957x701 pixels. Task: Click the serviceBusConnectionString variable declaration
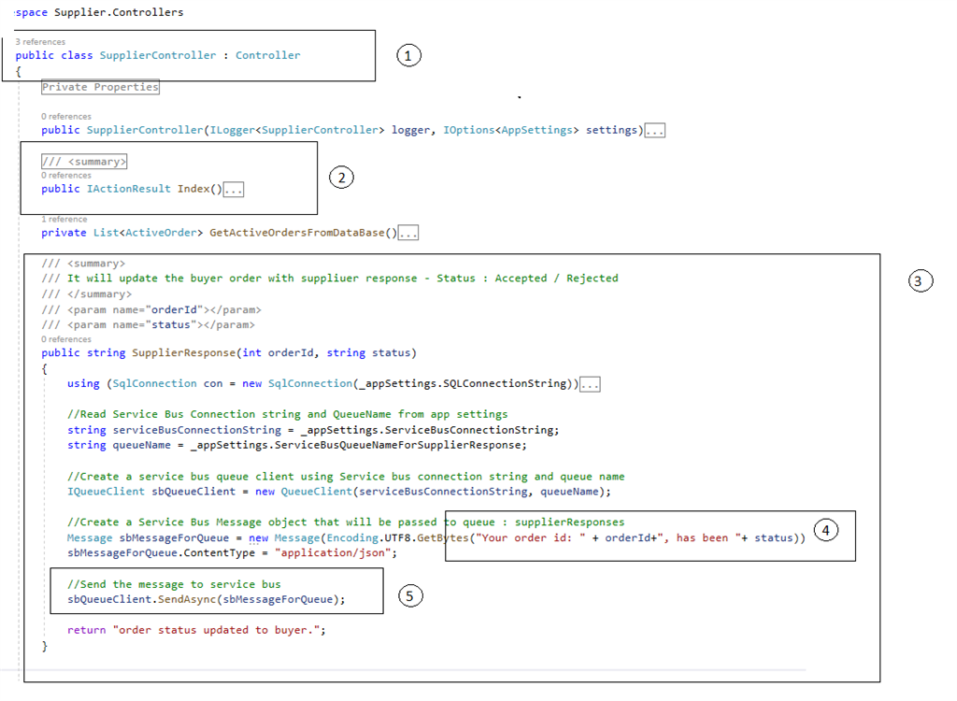pos(197,430)
